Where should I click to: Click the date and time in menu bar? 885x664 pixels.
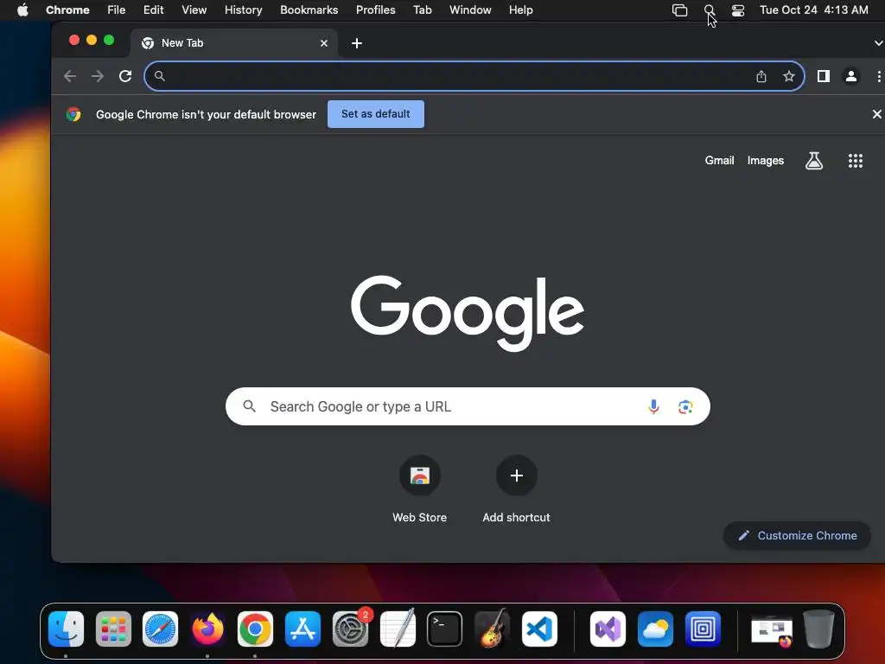tap(814, 10)
